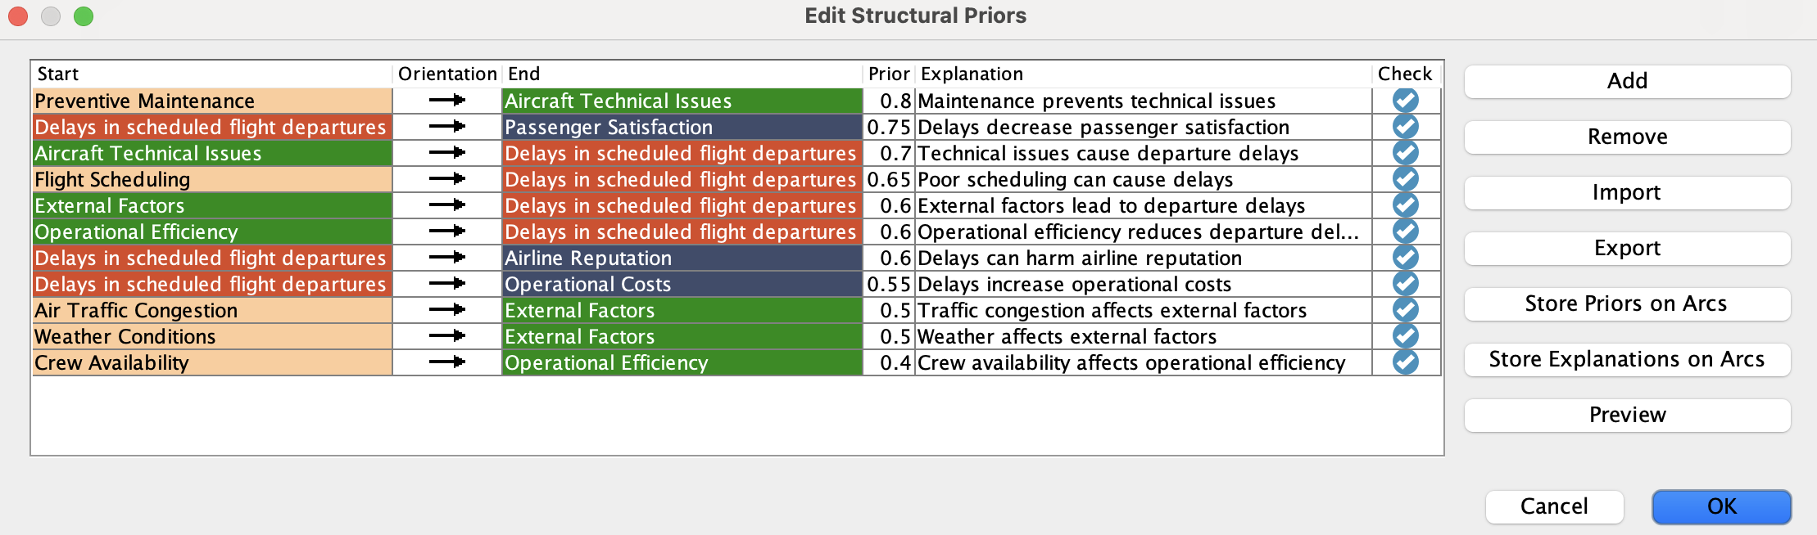Click orientation arrow in Crew Availability row

(447, 362)
